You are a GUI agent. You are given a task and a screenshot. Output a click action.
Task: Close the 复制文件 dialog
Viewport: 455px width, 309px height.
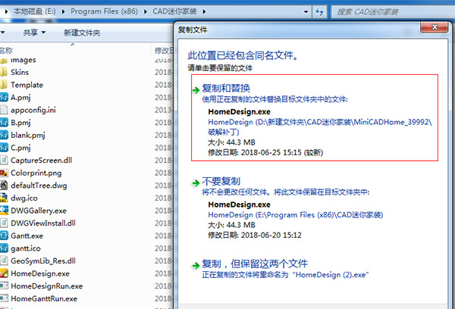pyautogui.click(x=435, y=27)
